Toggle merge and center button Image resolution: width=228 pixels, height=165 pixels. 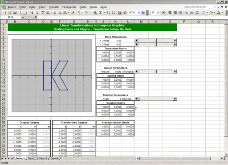pos(180,13)
